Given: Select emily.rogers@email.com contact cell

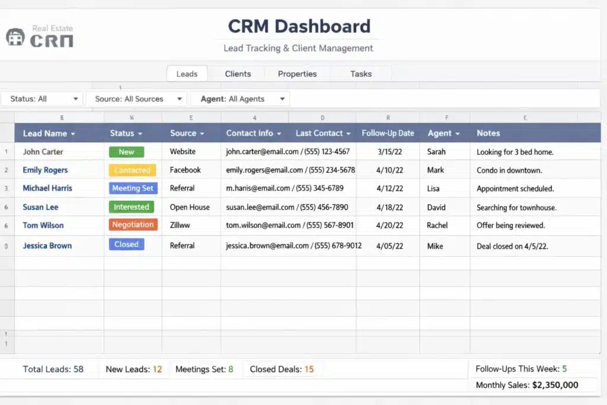Looking at the screenshot, I should (290, 170).
